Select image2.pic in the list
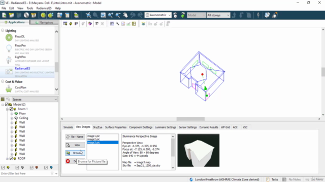This screenshot has width=325, height=182. pyautogui.click(x=93, y=140)
